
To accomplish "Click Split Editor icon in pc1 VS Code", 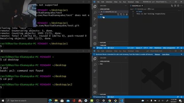I will tap(178, 6).
